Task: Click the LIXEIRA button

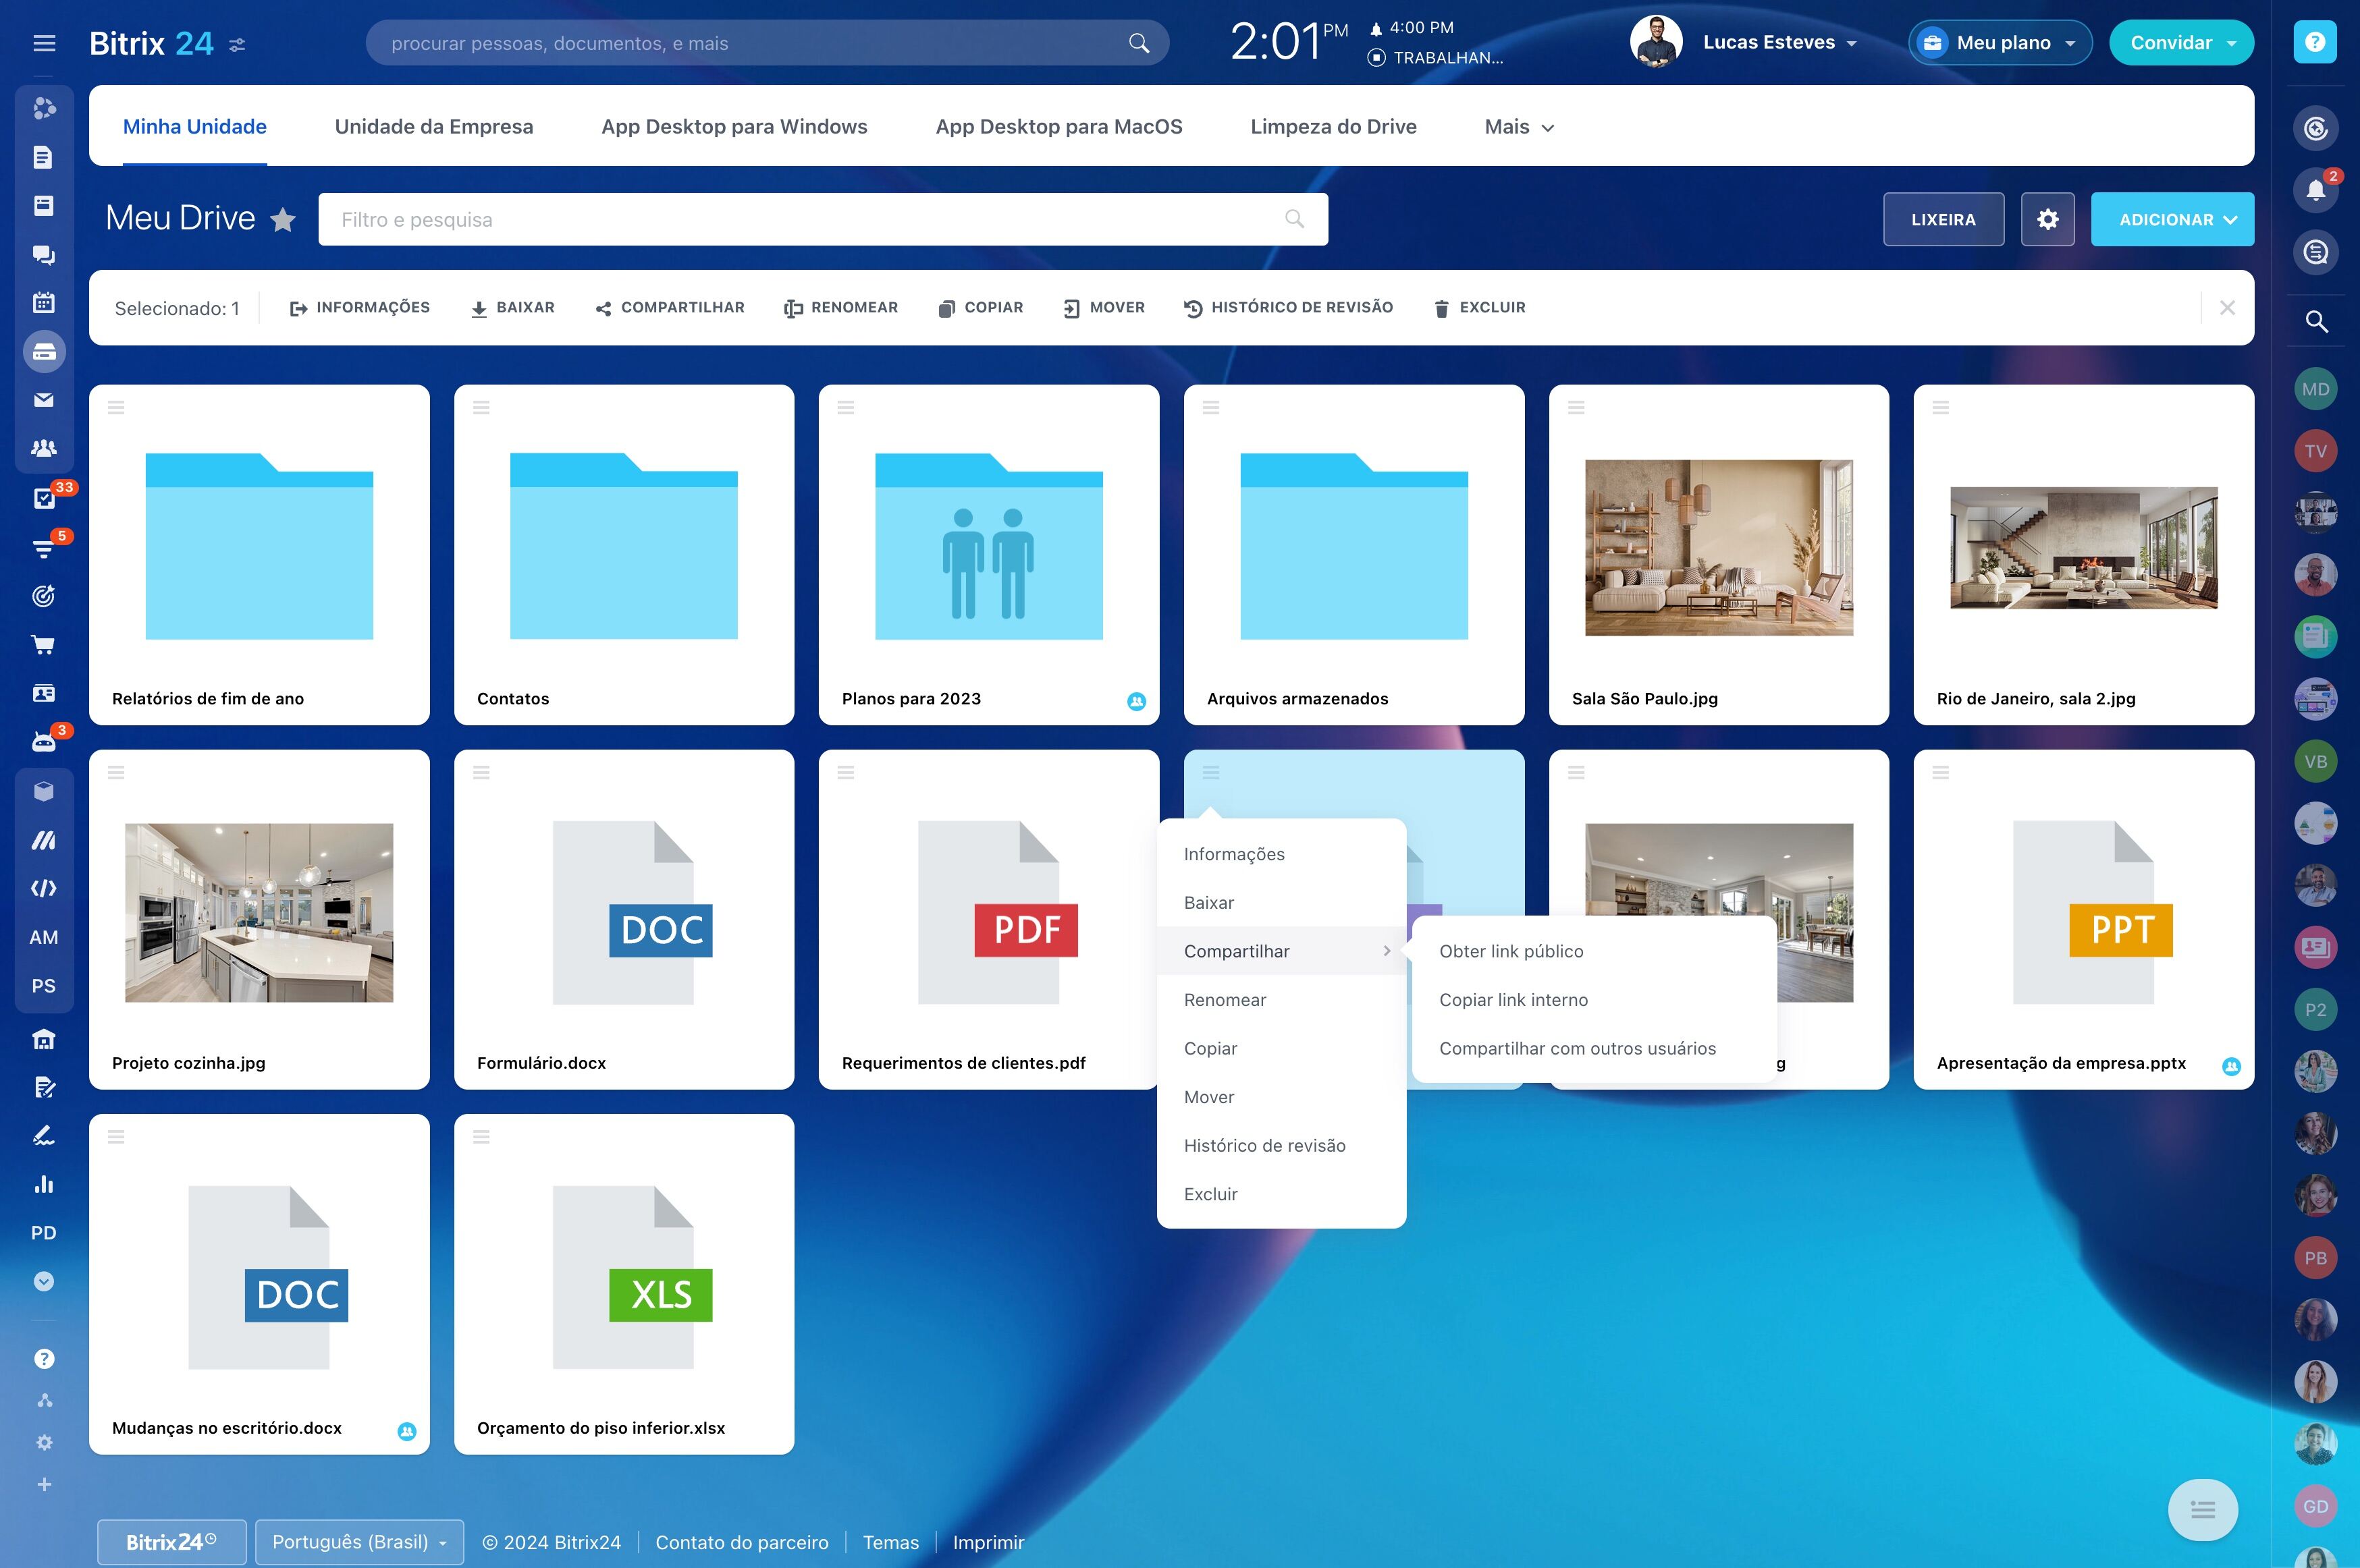Action: coord(1943,219)
